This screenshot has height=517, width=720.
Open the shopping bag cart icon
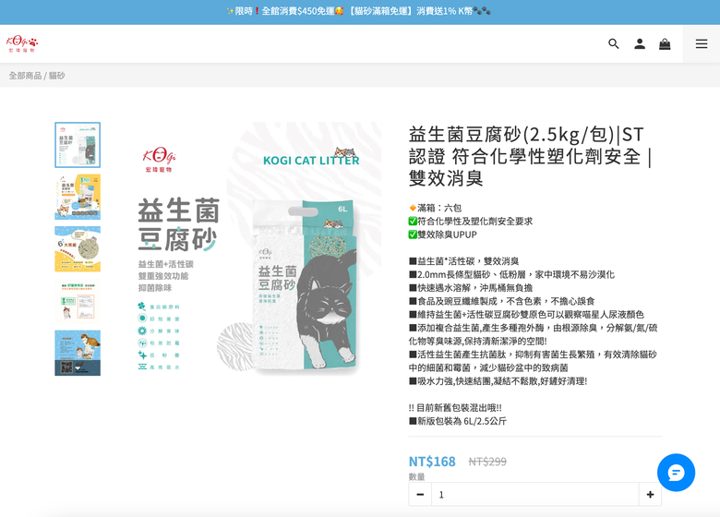[665, 44]
